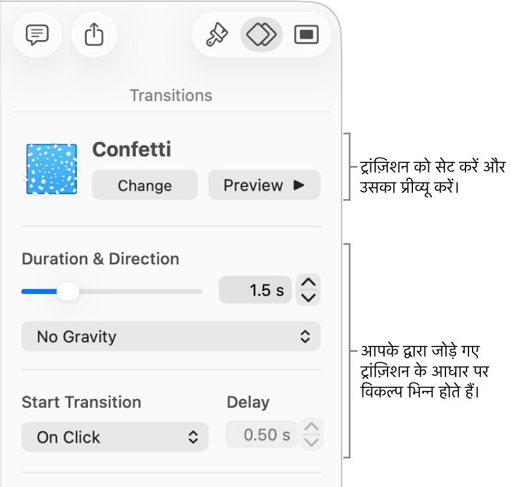This screenshot has width=511, height=487.
Task: Open the comments icon at top left
Action: (x=37, y=34)
